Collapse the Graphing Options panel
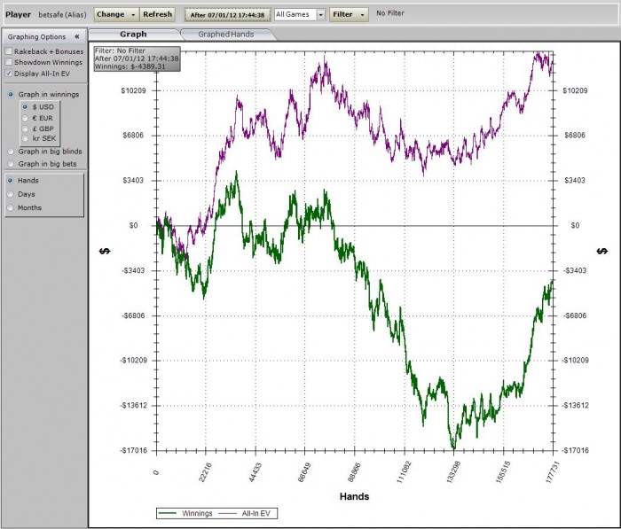 pos(77,36)
